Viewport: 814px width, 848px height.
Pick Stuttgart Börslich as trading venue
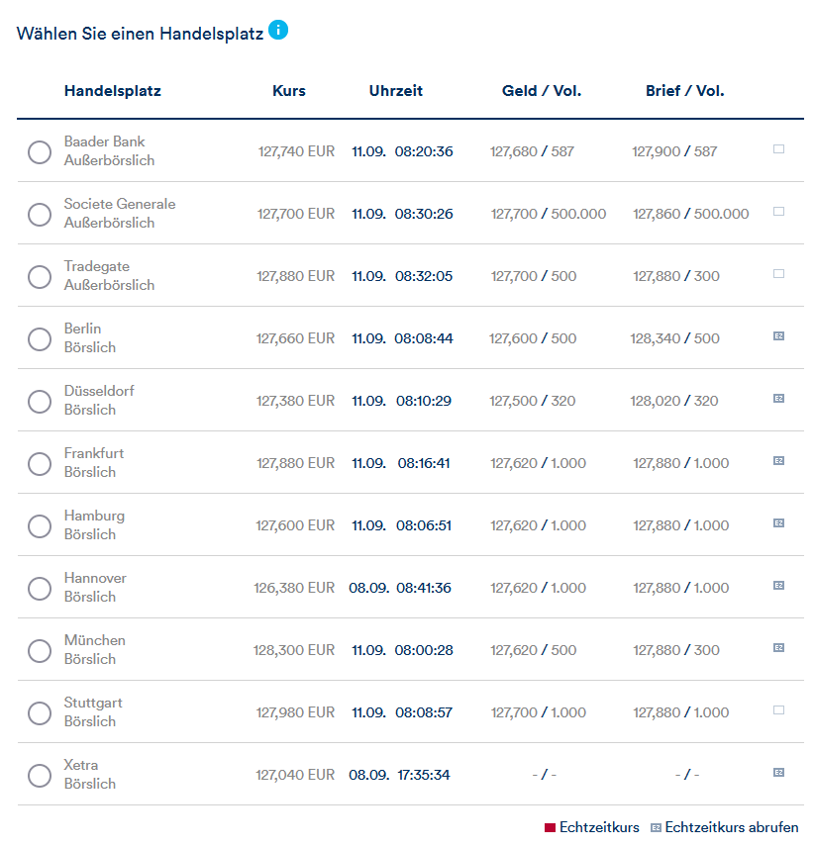pyautogui.click(x=40, y=713)
